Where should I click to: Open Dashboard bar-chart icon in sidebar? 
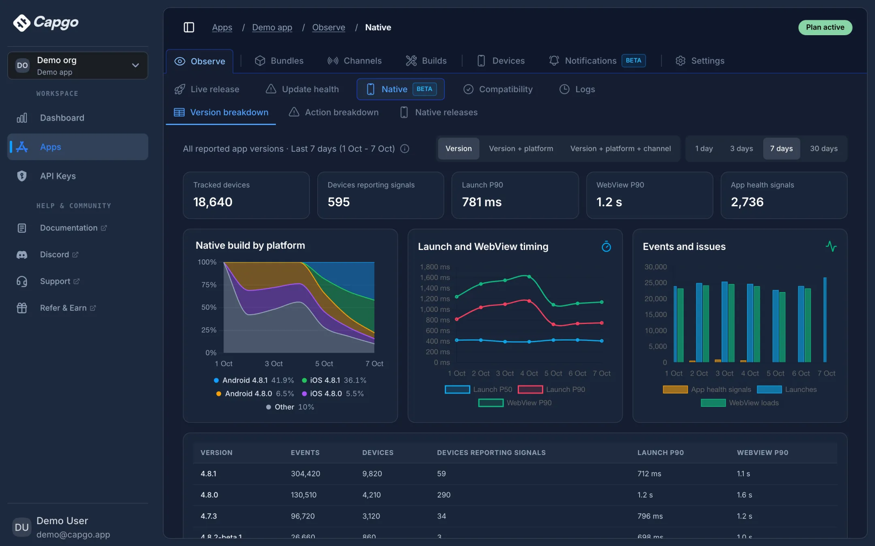22,118
